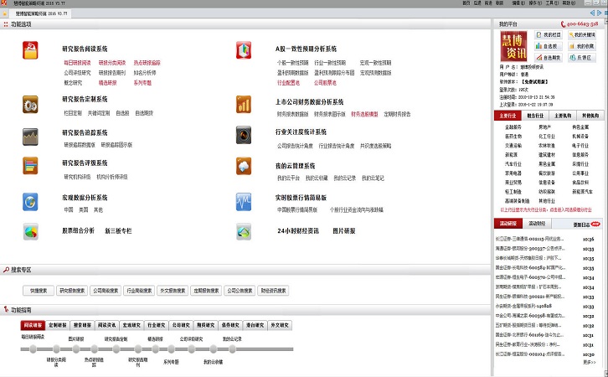The width and height of the screenshot is (608, 377).
Task: Open 研究报告评级系统 colored bars icon
Action: (30, 166)
